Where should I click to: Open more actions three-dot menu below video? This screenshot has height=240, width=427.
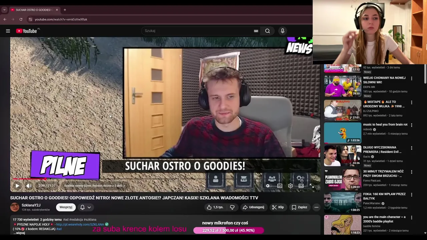(316, 207)
